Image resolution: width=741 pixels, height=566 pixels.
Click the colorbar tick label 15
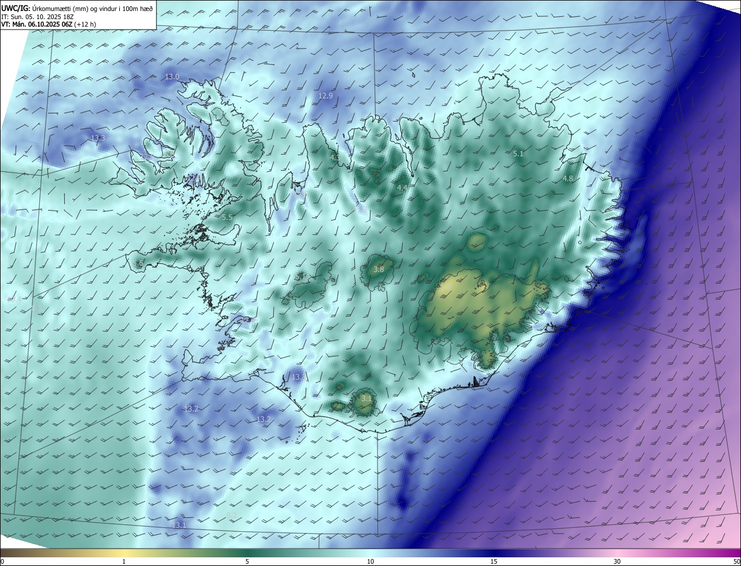(x=494, y=561)
